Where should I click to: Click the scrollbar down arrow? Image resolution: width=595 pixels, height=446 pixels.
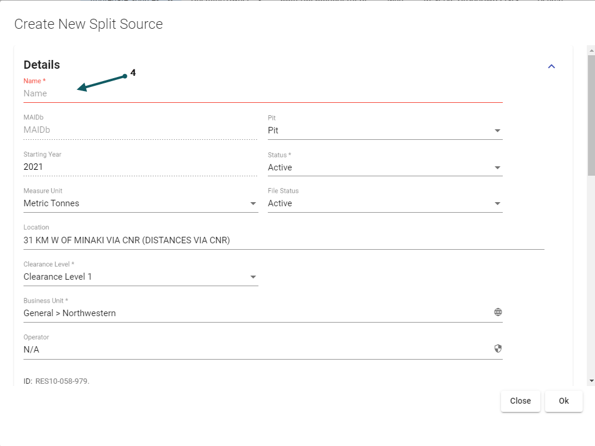click(591, 381)
